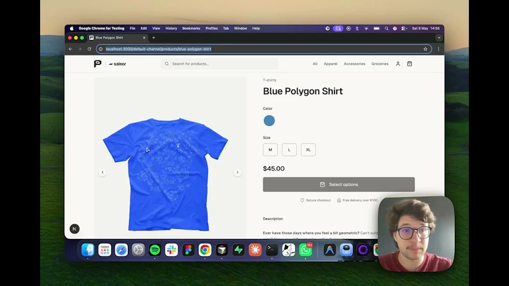The width and height of the screenshot is (509, 286).
Task: Open the shopping cart icon
Action: (409, 64)
